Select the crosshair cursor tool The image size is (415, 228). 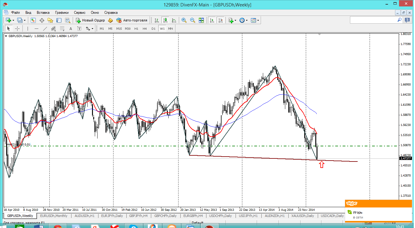tap(17, 28)
